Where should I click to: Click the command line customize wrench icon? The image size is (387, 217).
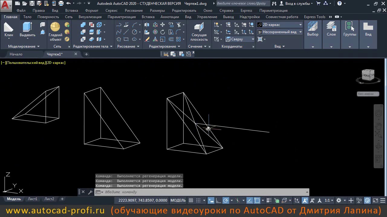(x=90, y=192)
